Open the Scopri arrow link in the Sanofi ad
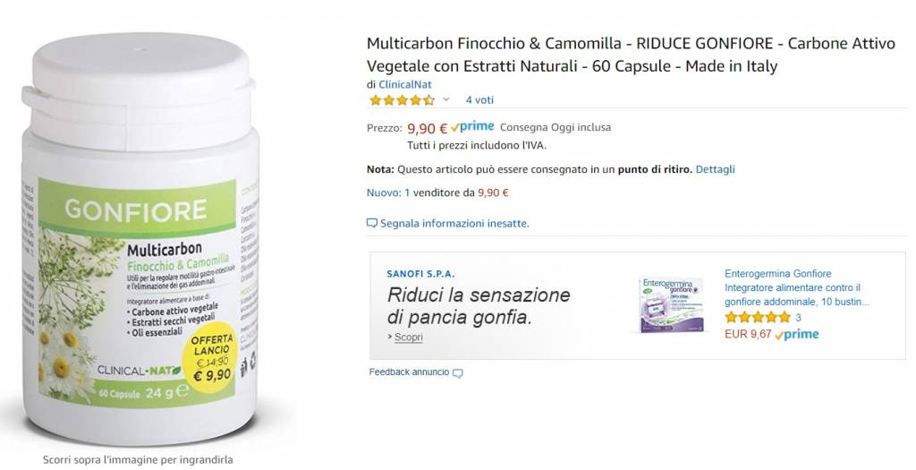This screenshot has width=916, height=470. (405, 338)
